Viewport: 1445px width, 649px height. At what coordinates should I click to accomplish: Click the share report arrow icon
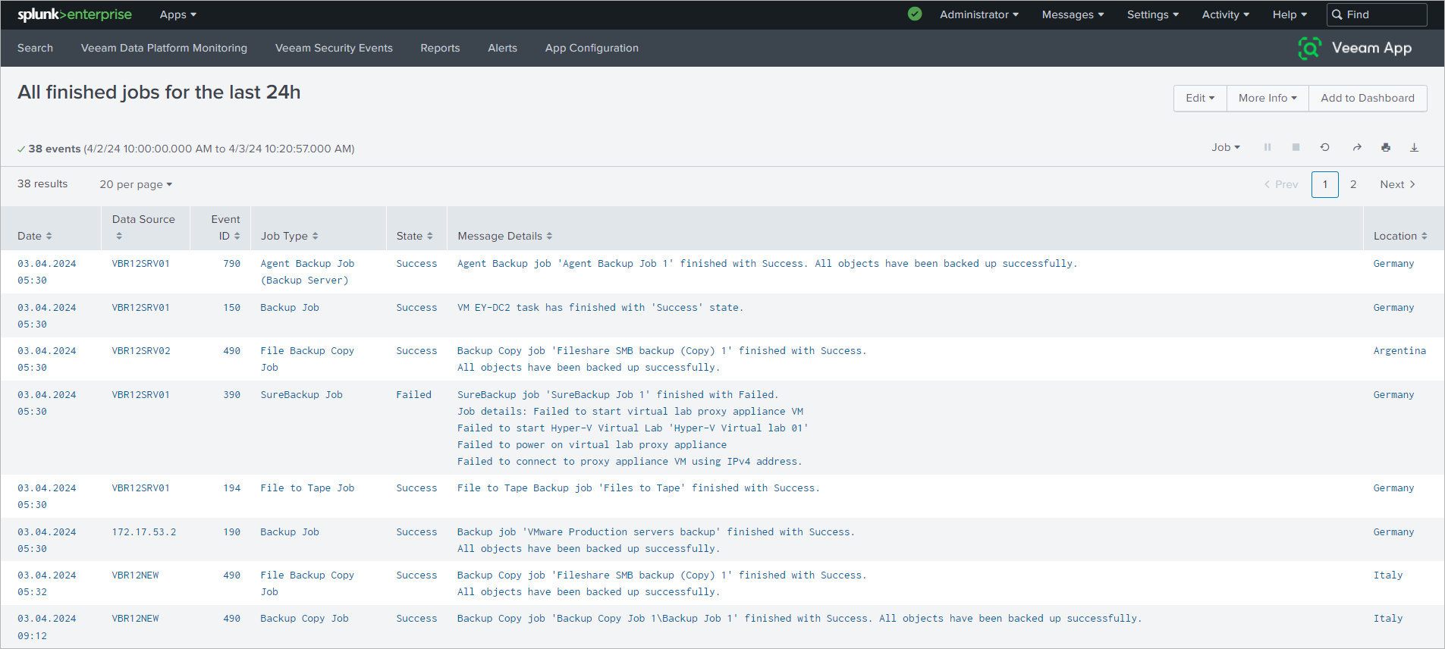point(1356,147)
